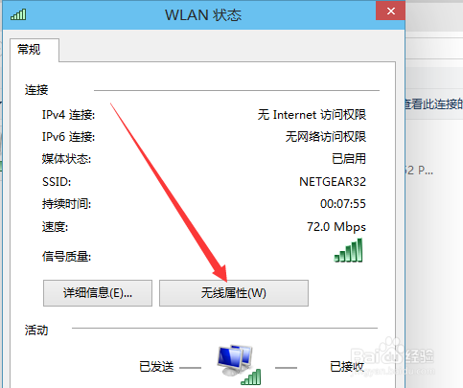Click the network computers activity icon
Screen dimensions: 463x388
[x=239, y=364]
